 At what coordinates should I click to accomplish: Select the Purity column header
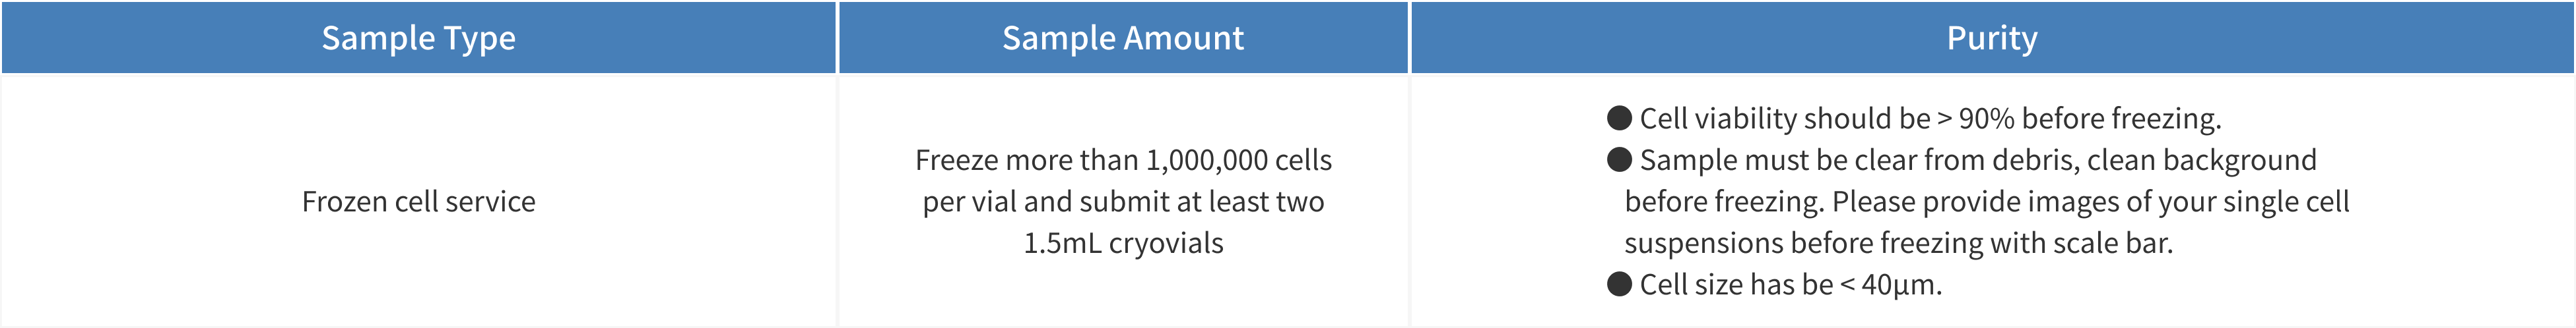coord(1991,38)
